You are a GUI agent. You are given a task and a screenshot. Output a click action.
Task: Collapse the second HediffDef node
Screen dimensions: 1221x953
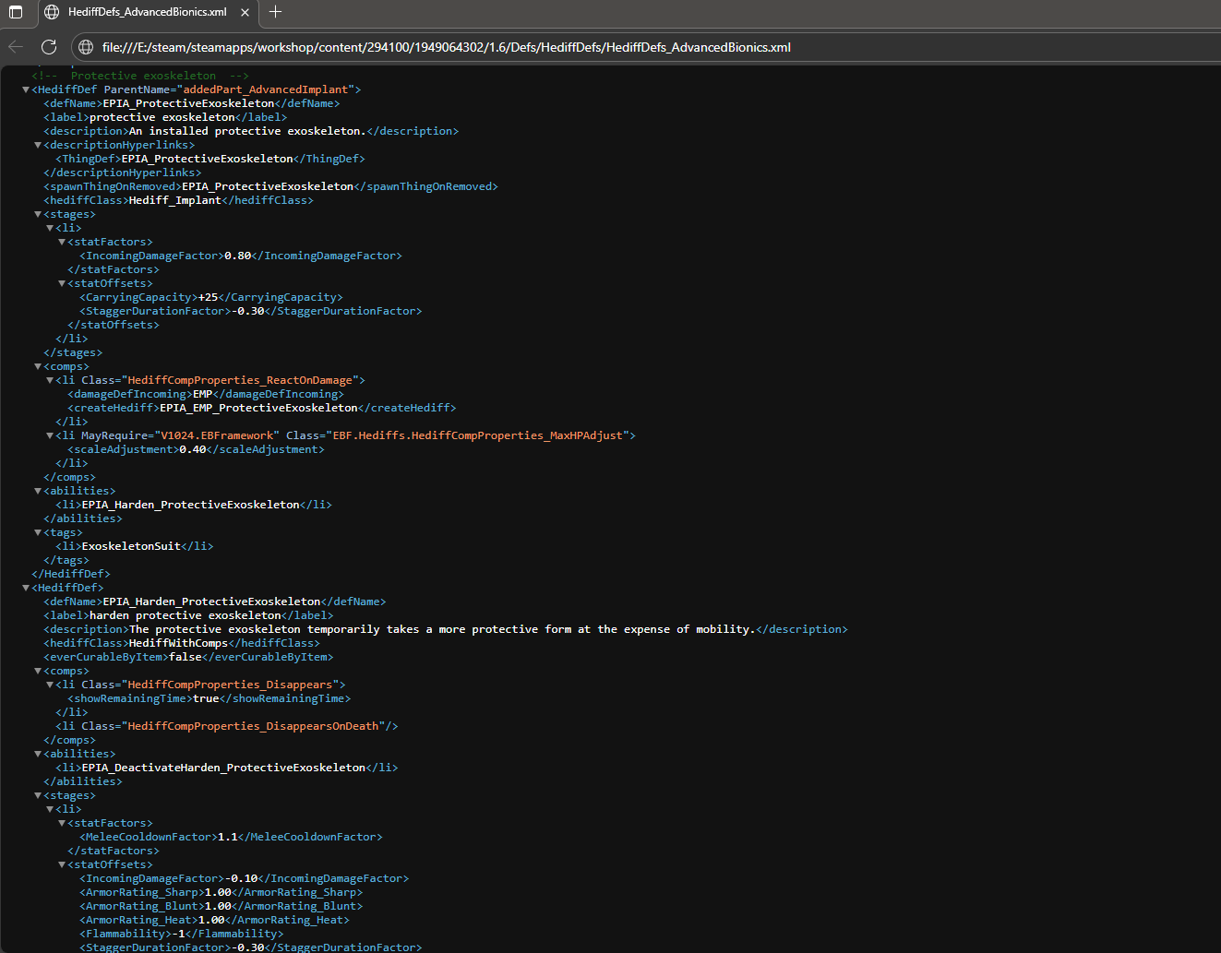(x=26, y=588)
